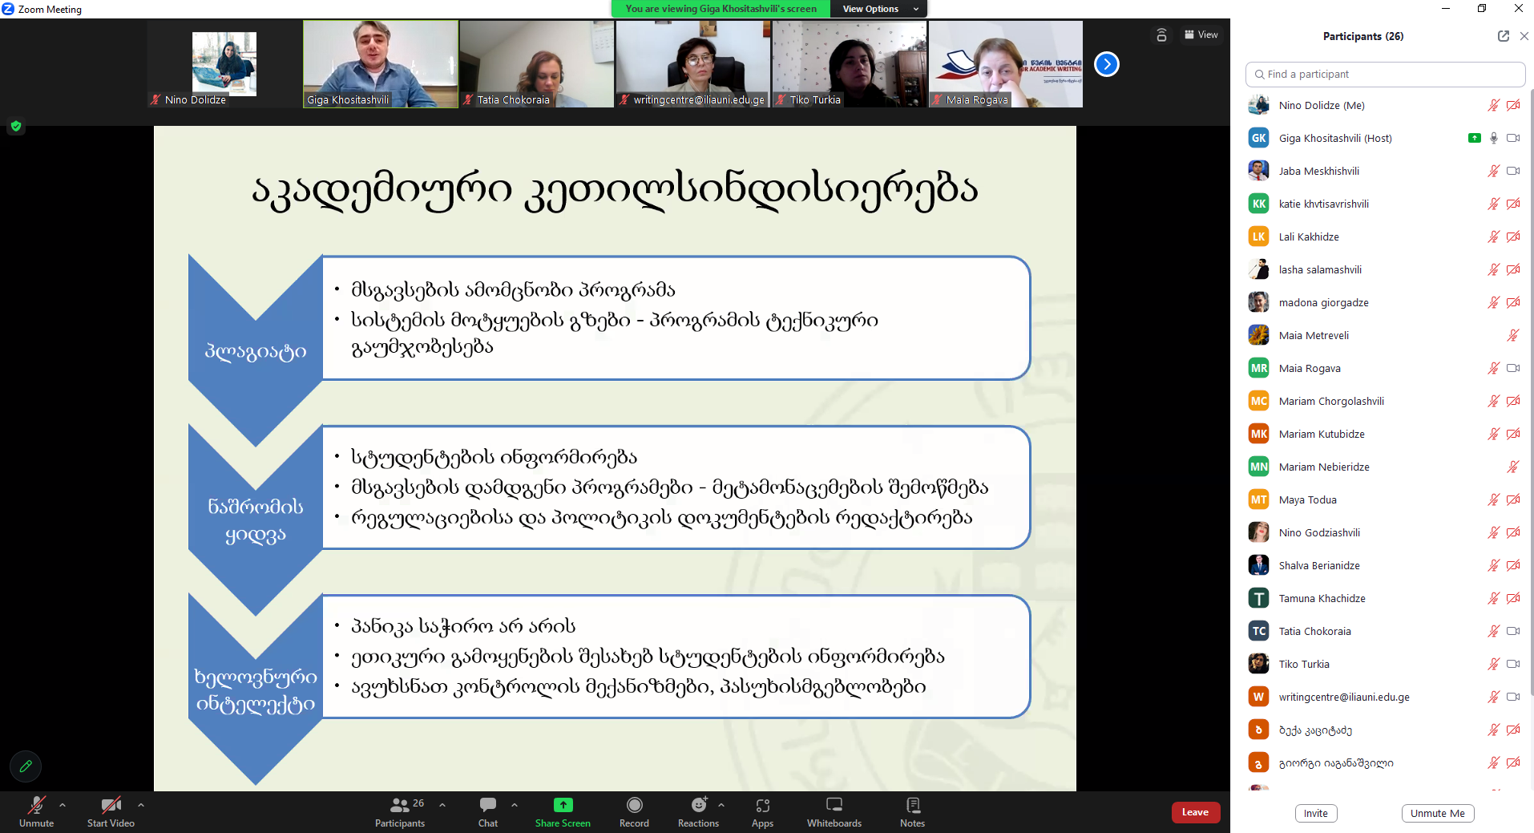This screenshot has width=1534, height=833.
Task: Select Giga Khositashvili video thumbnail
Action: [x=381, y=64]
